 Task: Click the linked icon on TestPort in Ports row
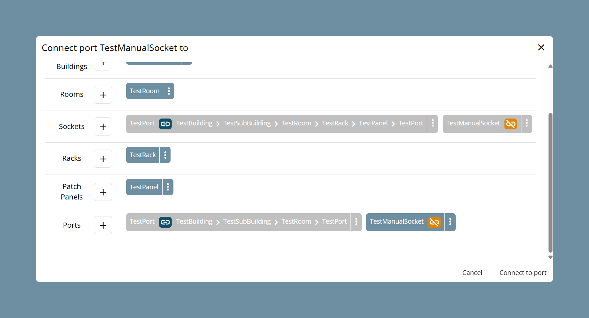pyautogui.click(x=165, y=222)
